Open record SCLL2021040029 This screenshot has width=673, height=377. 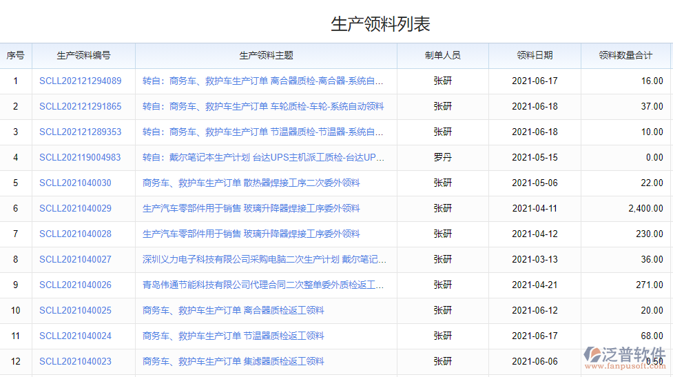75,208
